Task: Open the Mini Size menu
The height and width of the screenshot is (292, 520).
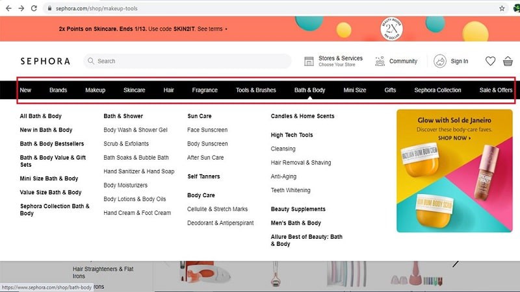Action: pyautogui.click(x=354, y=90)
